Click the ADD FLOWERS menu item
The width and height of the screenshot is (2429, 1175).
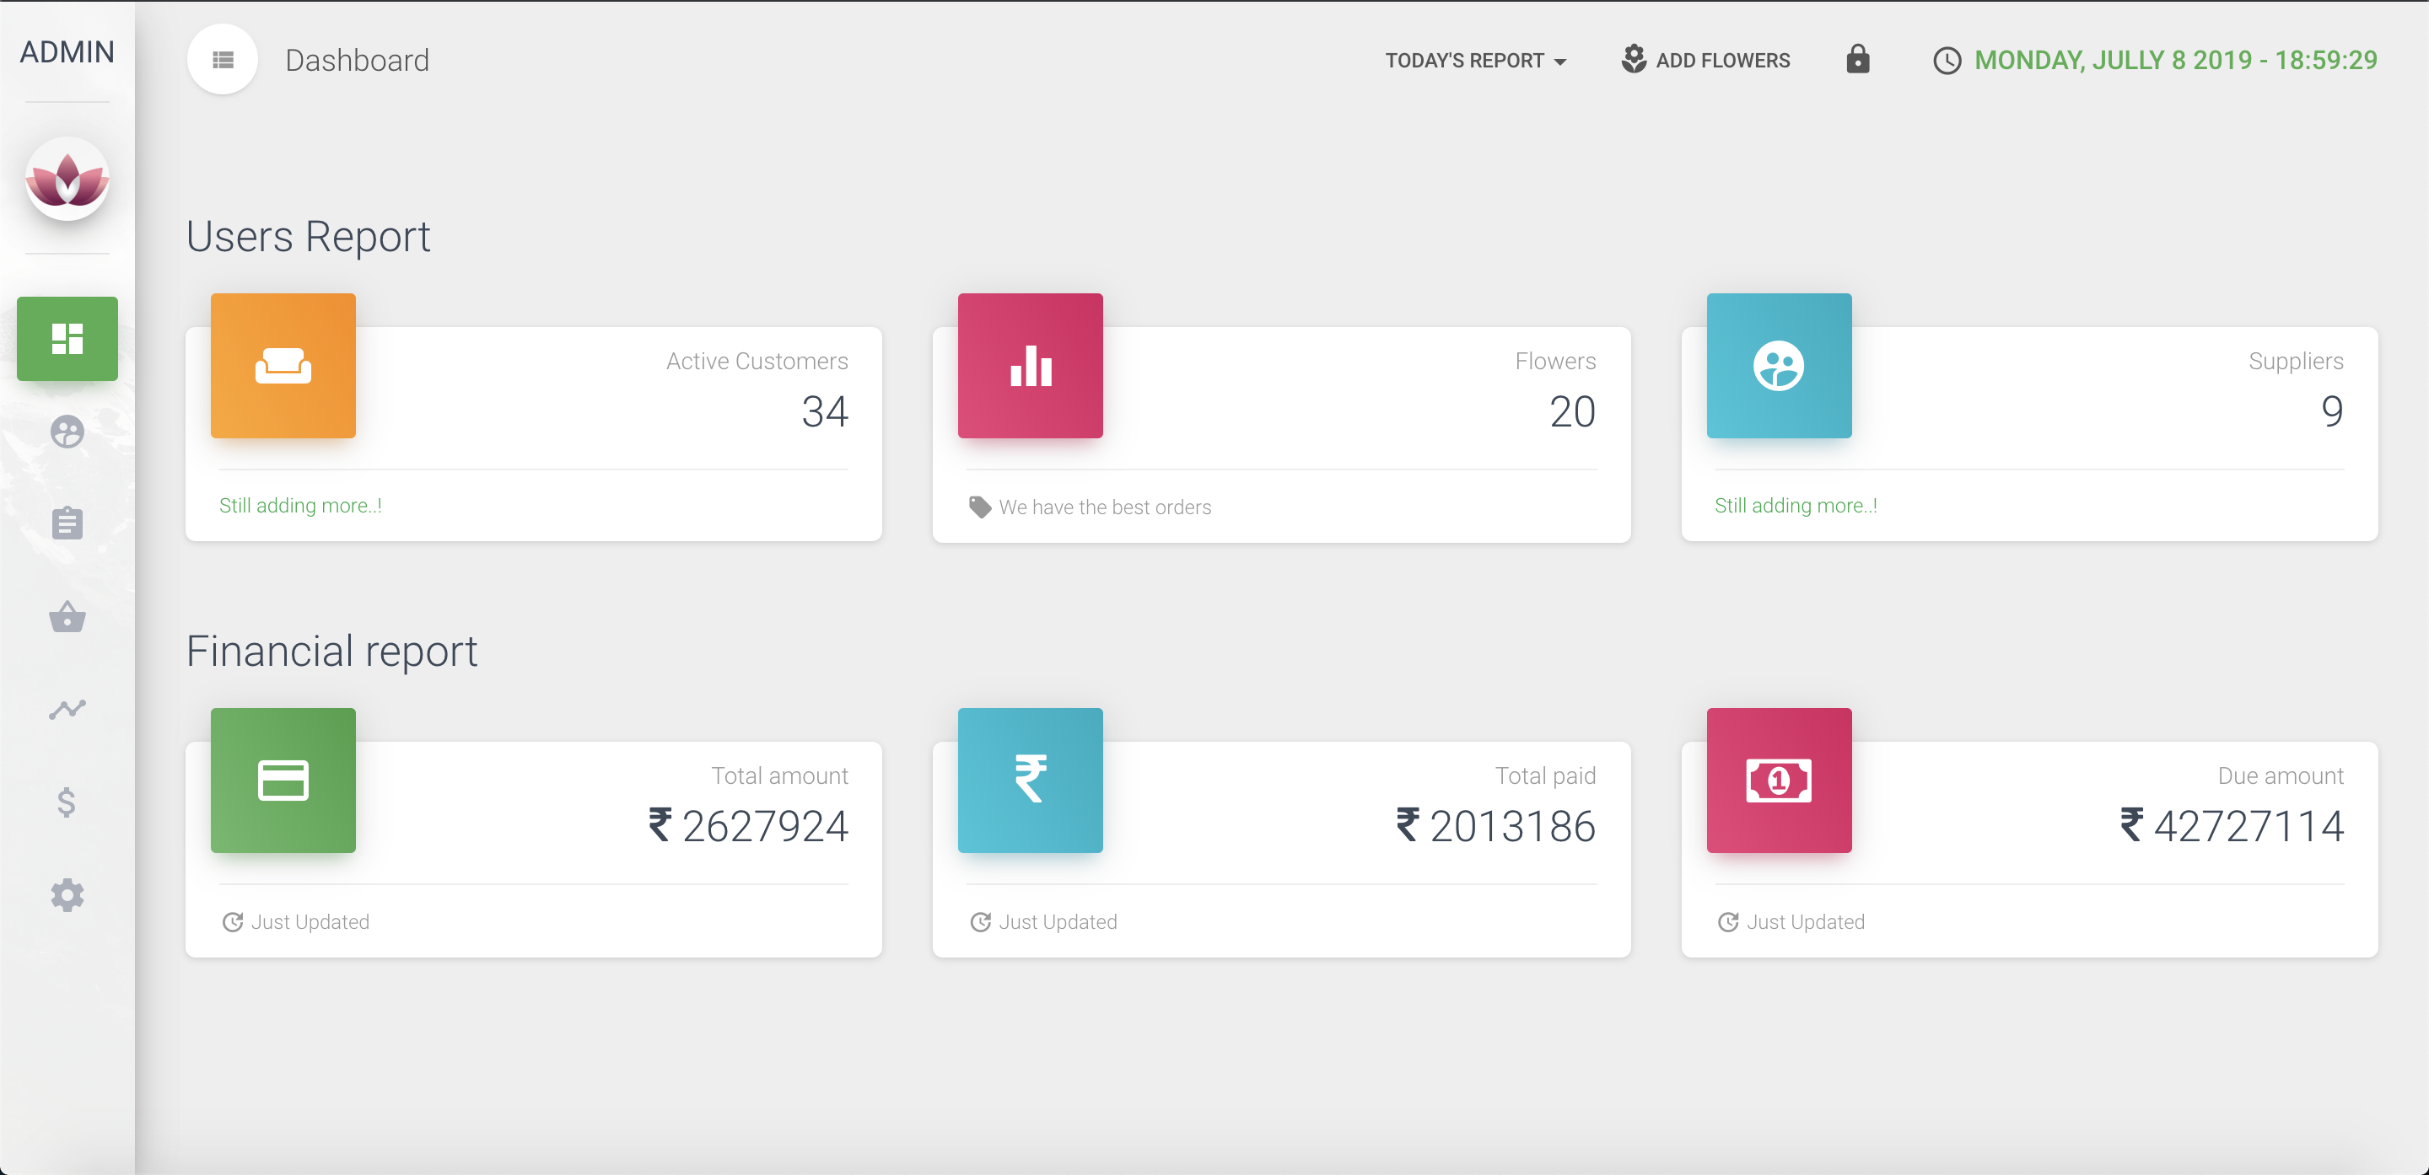point(1705,59)
